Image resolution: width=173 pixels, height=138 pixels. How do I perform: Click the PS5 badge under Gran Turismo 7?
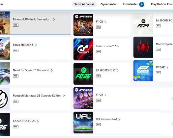(99, 52)
